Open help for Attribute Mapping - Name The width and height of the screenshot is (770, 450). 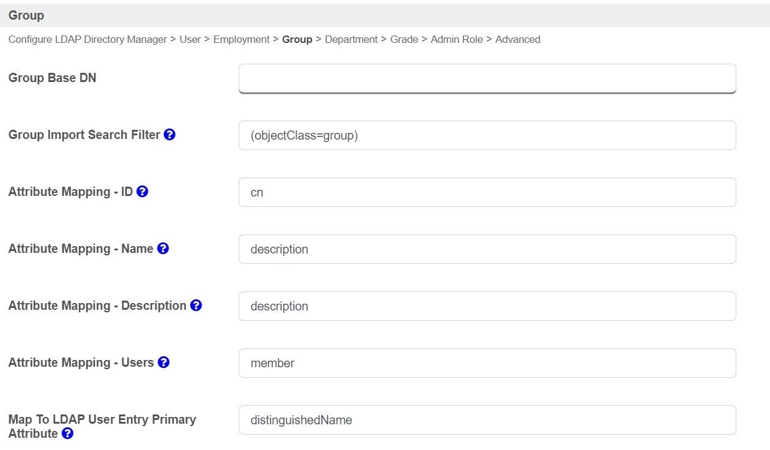click(x=163, y=249)
